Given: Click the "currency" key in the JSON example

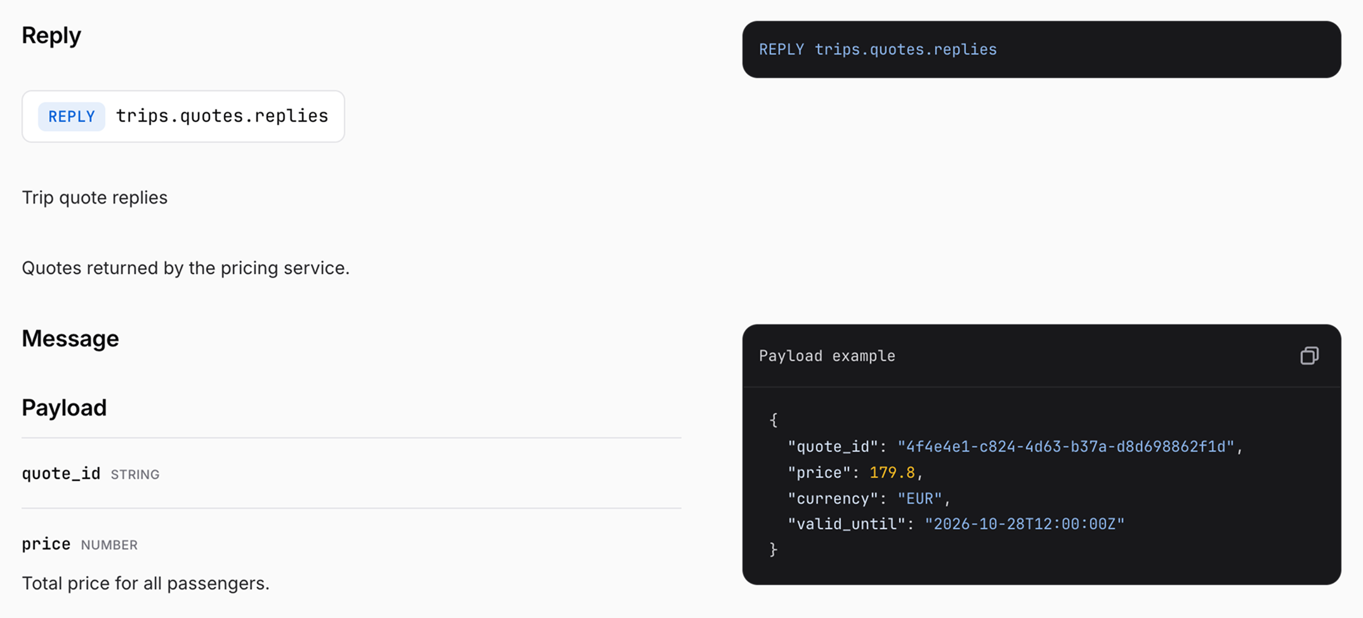Looking at the screenshot, I should click(x=833, y=499).
